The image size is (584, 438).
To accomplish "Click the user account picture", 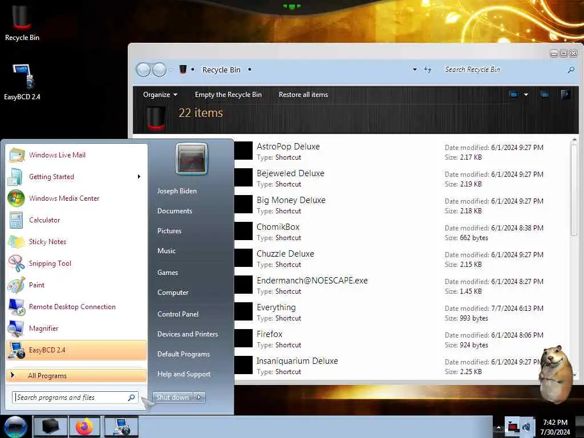I will click(192, 159).
